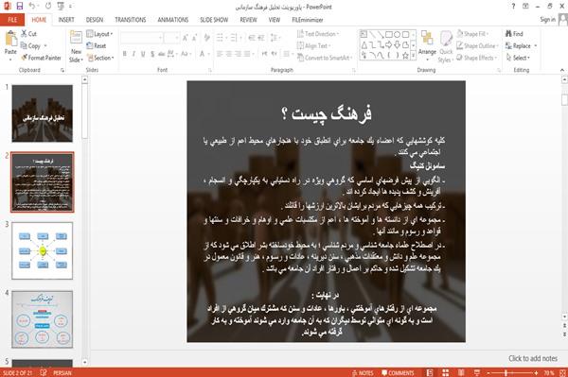Click Clear All Formatting icon
Viewport: 568px width, 377px height.
(x=206, y=37)
